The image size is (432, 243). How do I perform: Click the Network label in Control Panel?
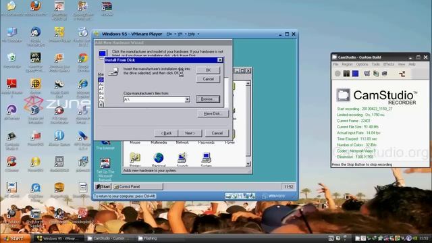182,142
